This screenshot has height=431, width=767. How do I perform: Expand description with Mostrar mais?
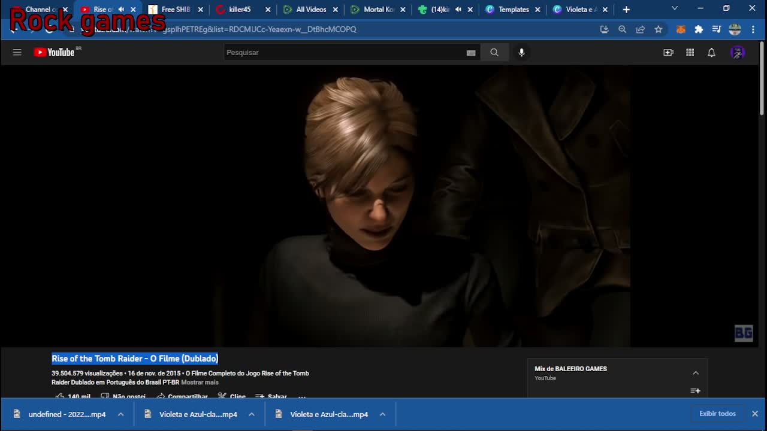coord(200,383)
